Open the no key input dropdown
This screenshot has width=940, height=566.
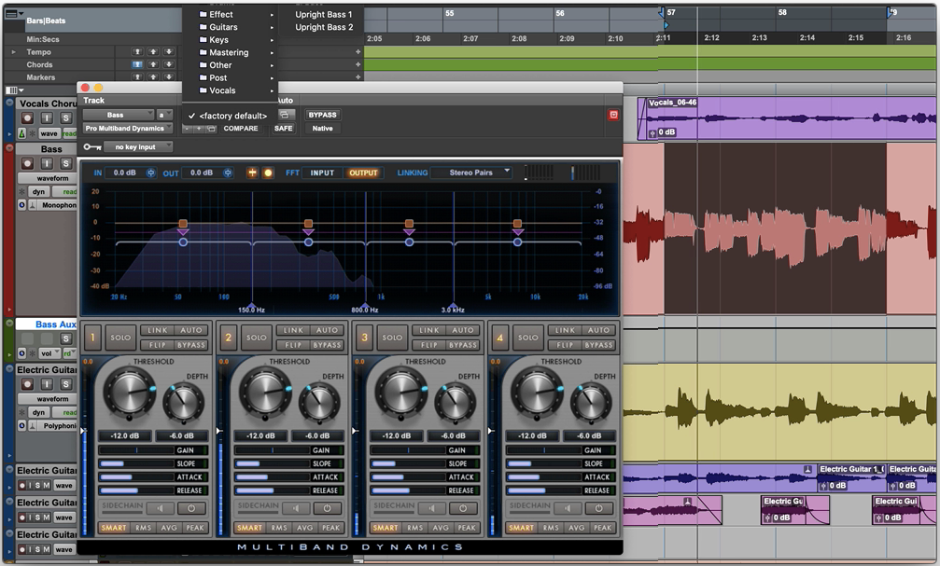[x=138, y=146]
